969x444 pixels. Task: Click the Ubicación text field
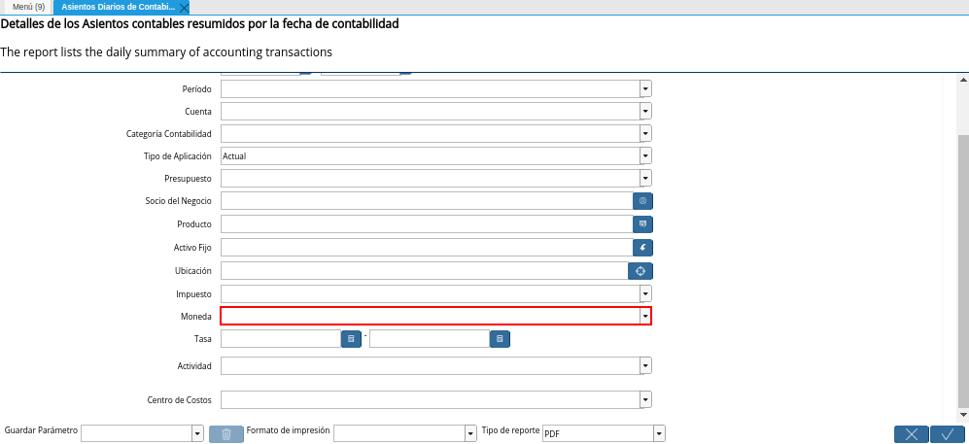(x=425, y=271)
